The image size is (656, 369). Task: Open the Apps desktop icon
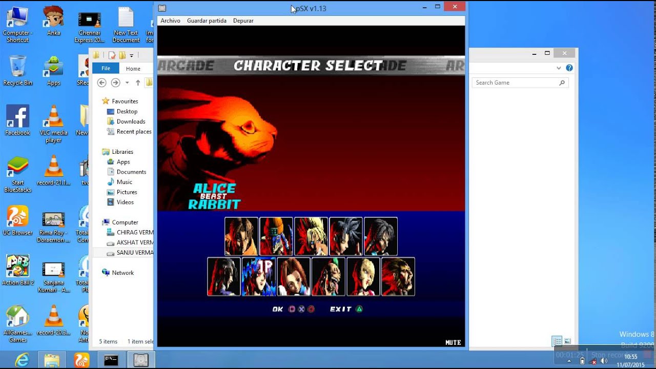click(53, 71)
